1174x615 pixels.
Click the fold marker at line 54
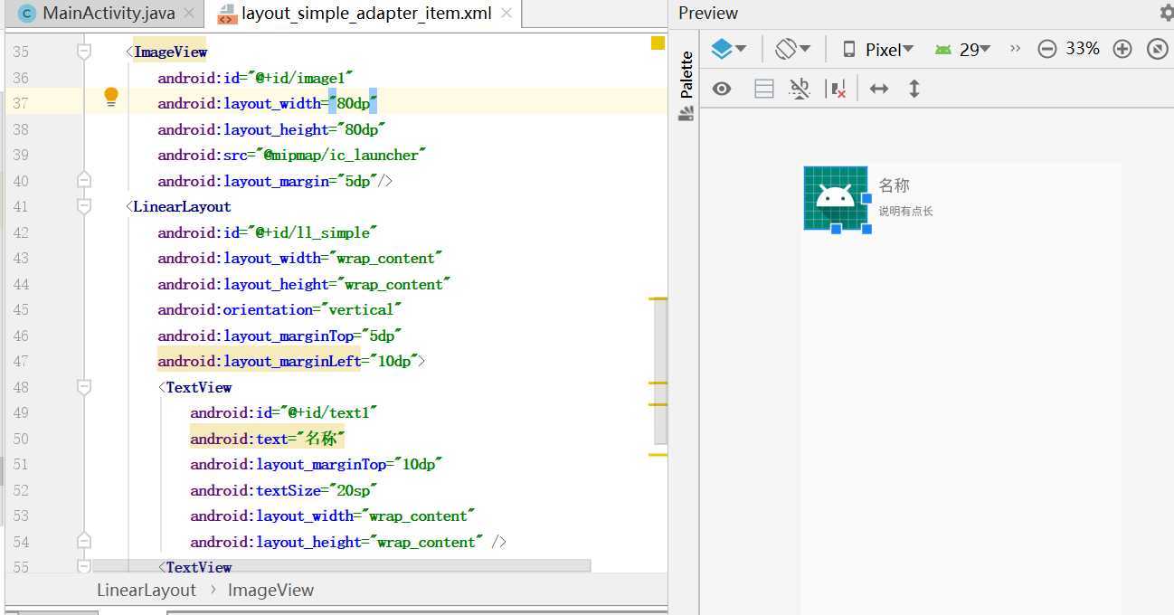pyautogui.click(x=84, y=541)
